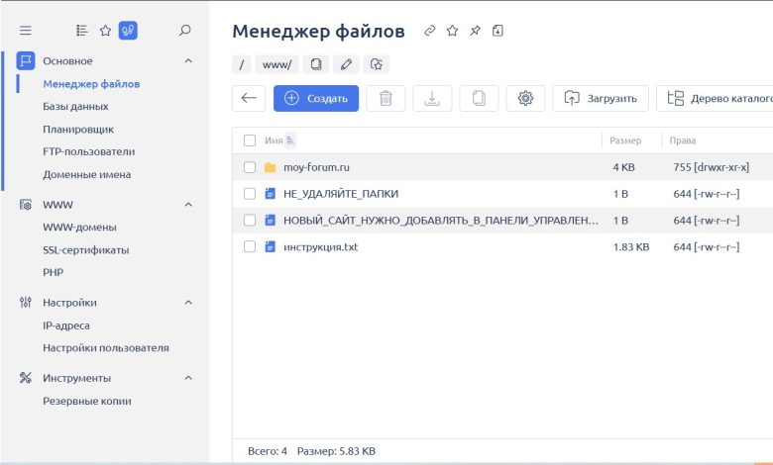This screenshot has width=773, height=465.
Task: Open Базы данных in the sidebar
Action: 75,106
